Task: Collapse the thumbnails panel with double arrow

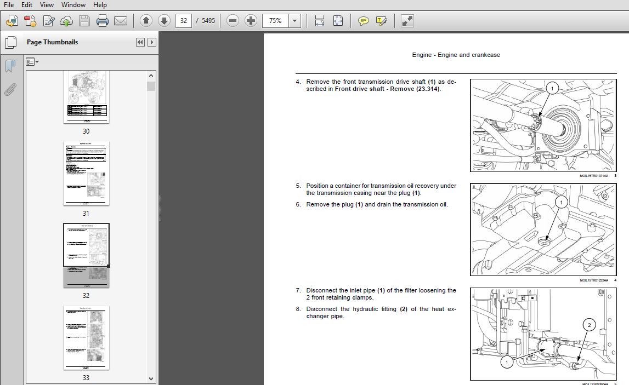Action: tap(140, 42)
